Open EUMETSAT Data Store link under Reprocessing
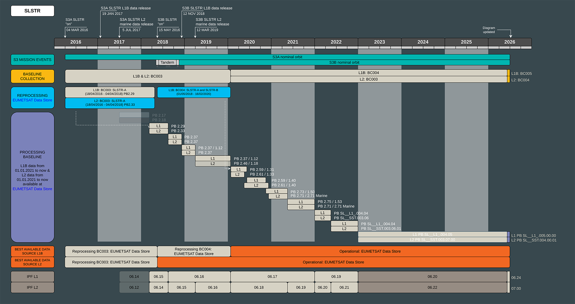575x304 pixels. [x=32, y=100]
